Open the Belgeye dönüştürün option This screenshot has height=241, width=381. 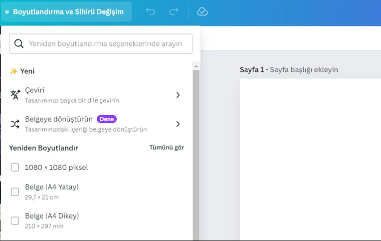pyautogui.click(x=97, y=124)
